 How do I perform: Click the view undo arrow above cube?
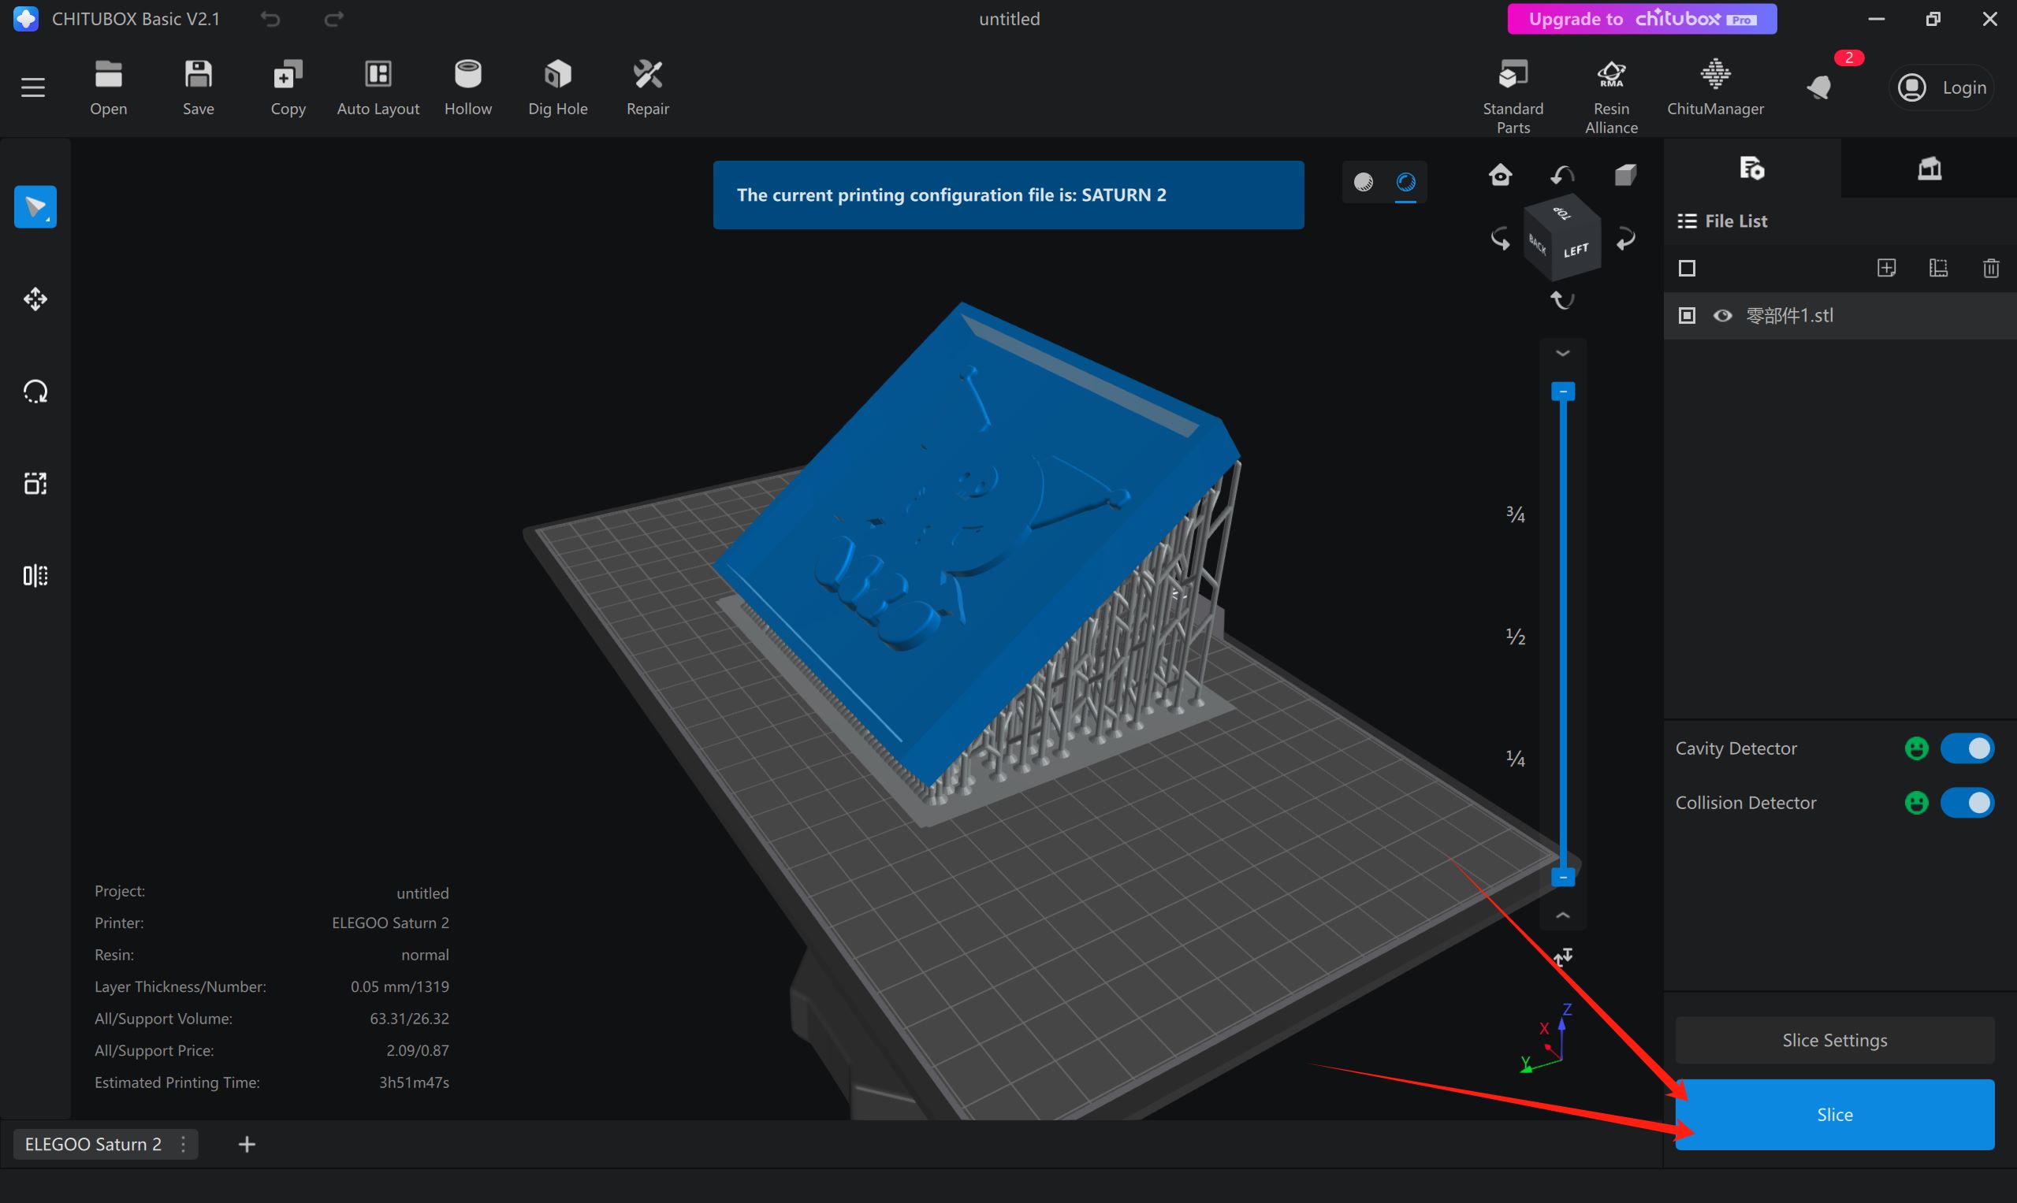[1563, 174]
